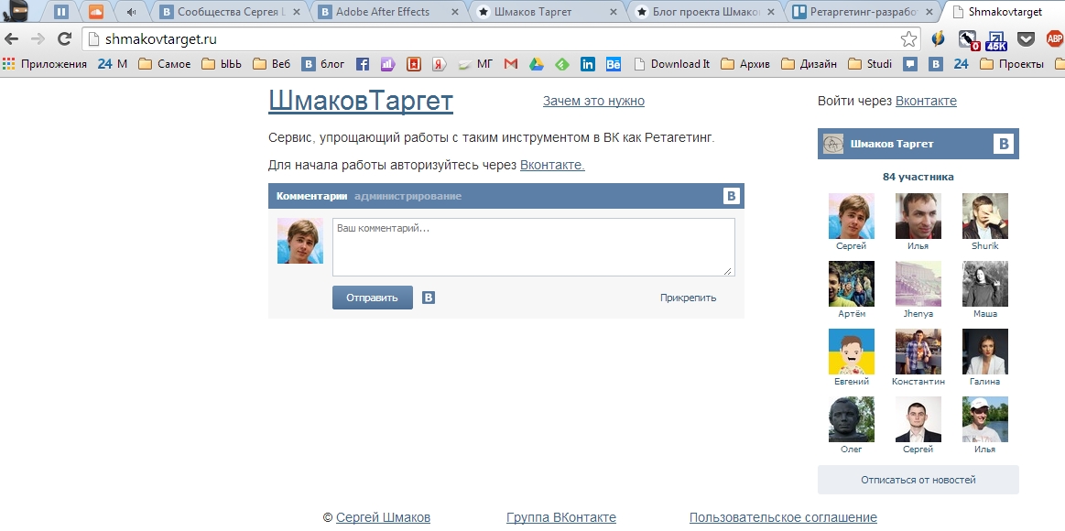
Task: Click the 45K counter extension icon
Action: click(x=996, y=40)
